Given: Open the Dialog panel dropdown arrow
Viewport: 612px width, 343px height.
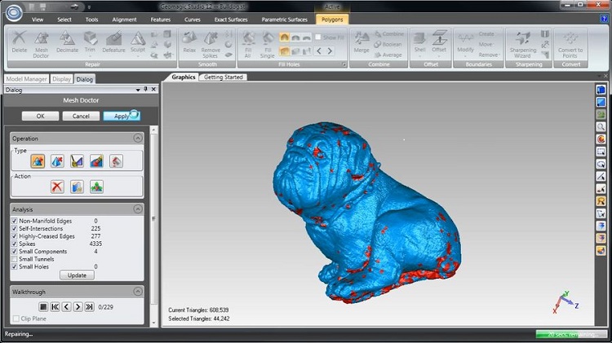Looking at the screenshot, I should tap(138, 90).
